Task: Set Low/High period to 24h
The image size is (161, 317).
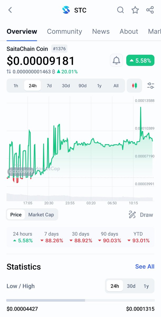Action: pos(115,286)
